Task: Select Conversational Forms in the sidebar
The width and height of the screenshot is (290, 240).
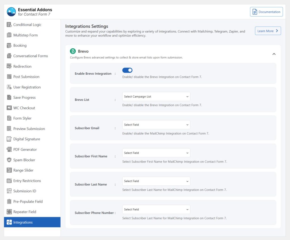Action: tap(32, 56)
